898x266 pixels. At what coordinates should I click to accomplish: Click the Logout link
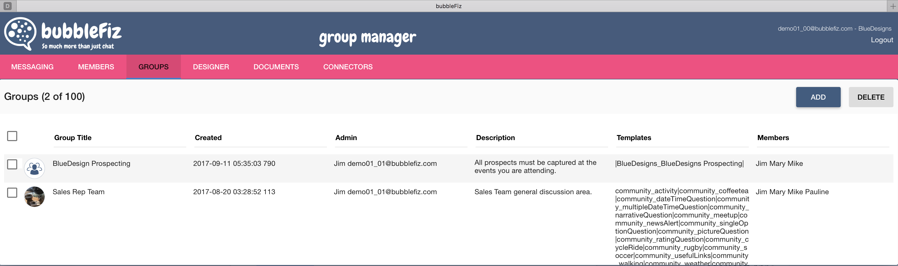(882, 40)
